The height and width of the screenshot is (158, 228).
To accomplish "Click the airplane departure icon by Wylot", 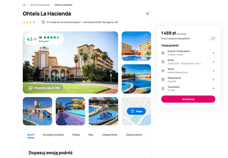I will (x=163, y=71).
